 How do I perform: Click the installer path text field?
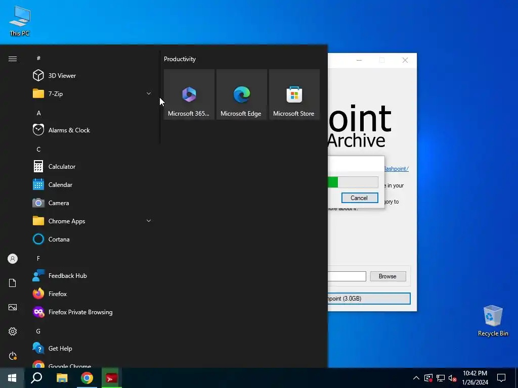pos(347,276)
